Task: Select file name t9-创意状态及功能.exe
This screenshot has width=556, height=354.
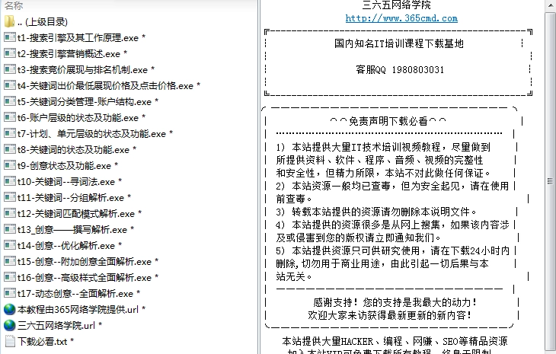Action: click(64, 166)
